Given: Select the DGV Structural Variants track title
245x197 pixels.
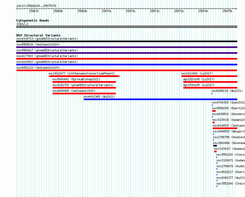Looking at the screenshot, I should 39,35.
